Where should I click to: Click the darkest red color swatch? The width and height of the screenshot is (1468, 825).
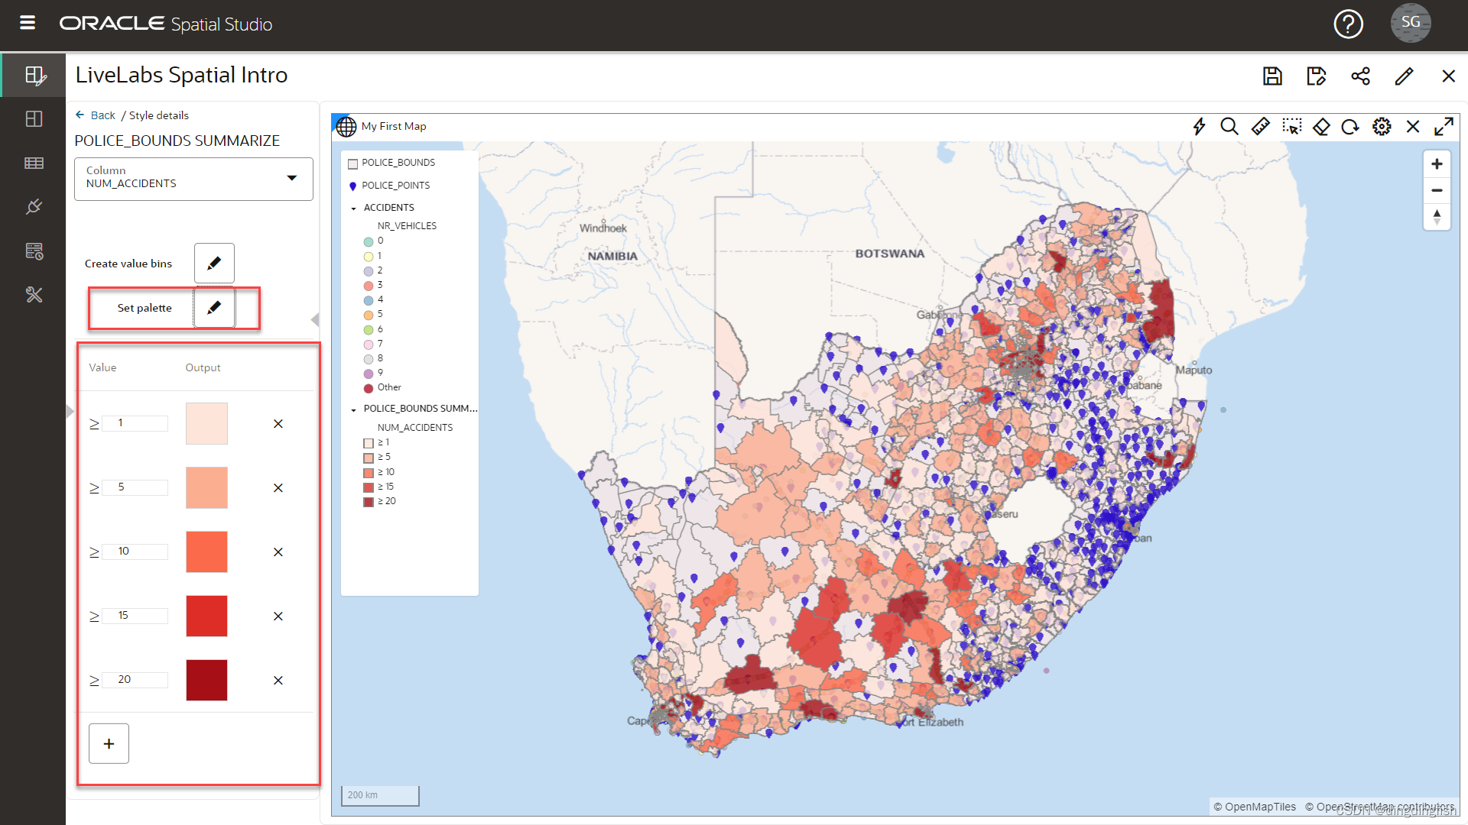point(206,680)
